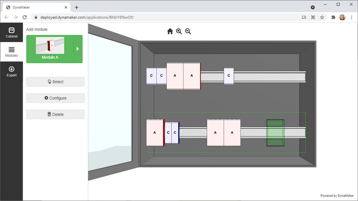Select the leftmost A module on bottom rail
Viewport: 358px width, 201px height.
coord(155,133)
